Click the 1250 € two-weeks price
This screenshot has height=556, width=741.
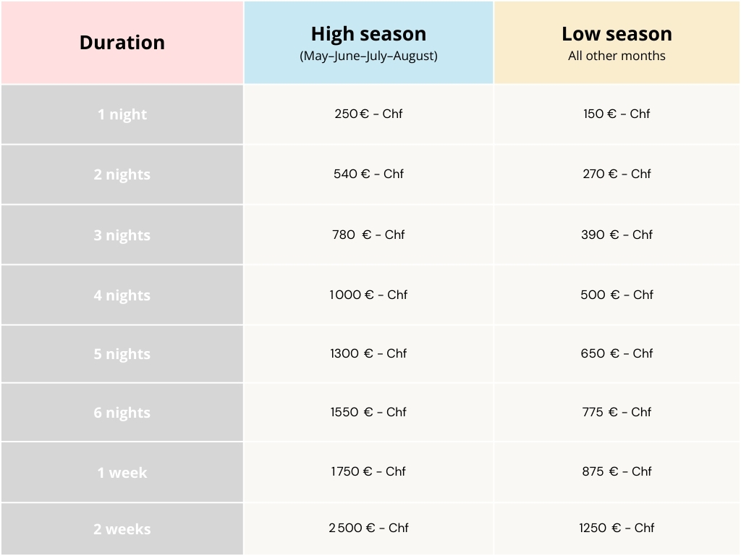point(617,528)
